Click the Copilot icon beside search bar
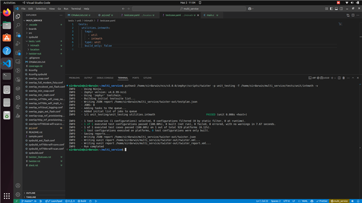362x203 pixels. pos(250,9)
